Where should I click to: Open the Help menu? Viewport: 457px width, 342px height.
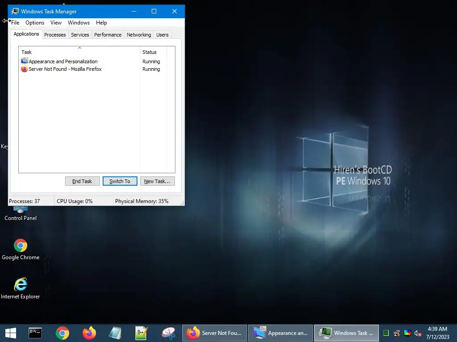[x=101, y=23]
